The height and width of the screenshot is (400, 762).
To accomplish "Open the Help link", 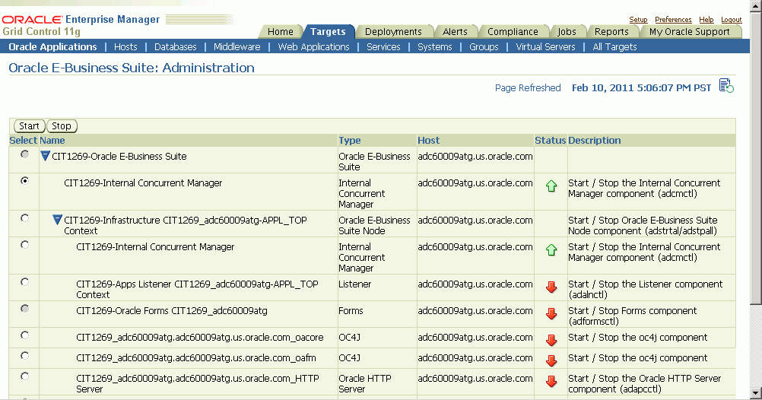I will pyautogui.click(x=706, y=20).
